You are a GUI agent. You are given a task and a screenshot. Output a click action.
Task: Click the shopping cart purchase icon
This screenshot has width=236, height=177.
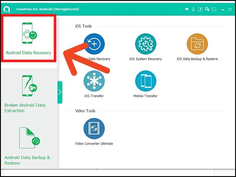click(x=186, y=9)
